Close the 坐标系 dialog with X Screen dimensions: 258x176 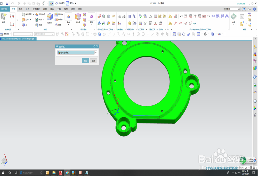click(x=97, y=46)
